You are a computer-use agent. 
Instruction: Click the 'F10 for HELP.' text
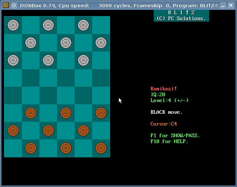169,141
